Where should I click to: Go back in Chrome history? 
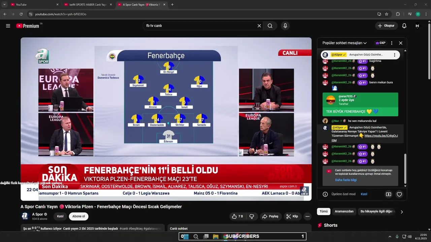click(x=5, y=14)
